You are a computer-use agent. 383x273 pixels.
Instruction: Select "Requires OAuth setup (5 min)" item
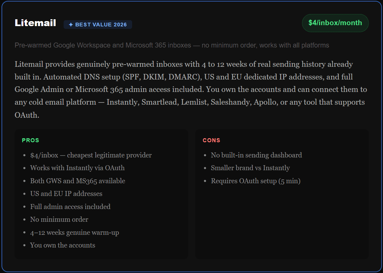click(x=256, y=181)
